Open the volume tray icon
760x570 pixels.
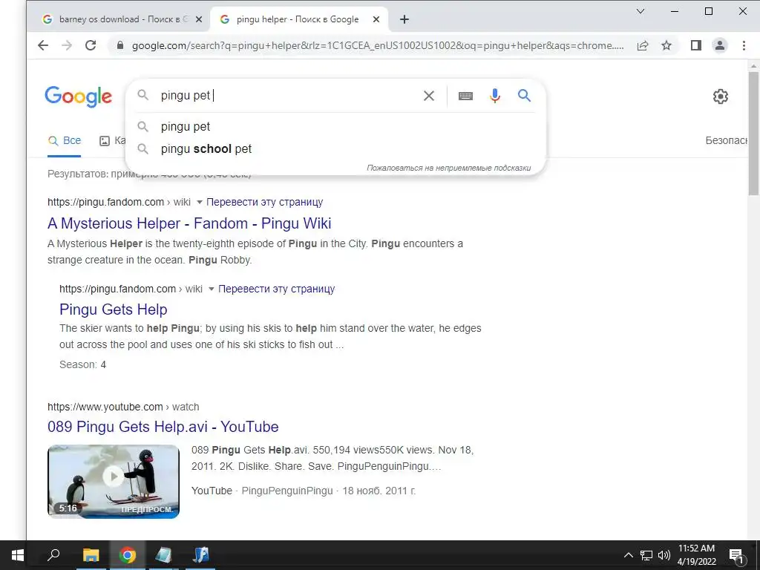(664, 555)
